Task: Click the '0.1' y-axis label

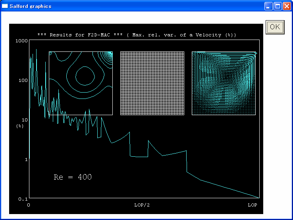Action: pos(23,199)
